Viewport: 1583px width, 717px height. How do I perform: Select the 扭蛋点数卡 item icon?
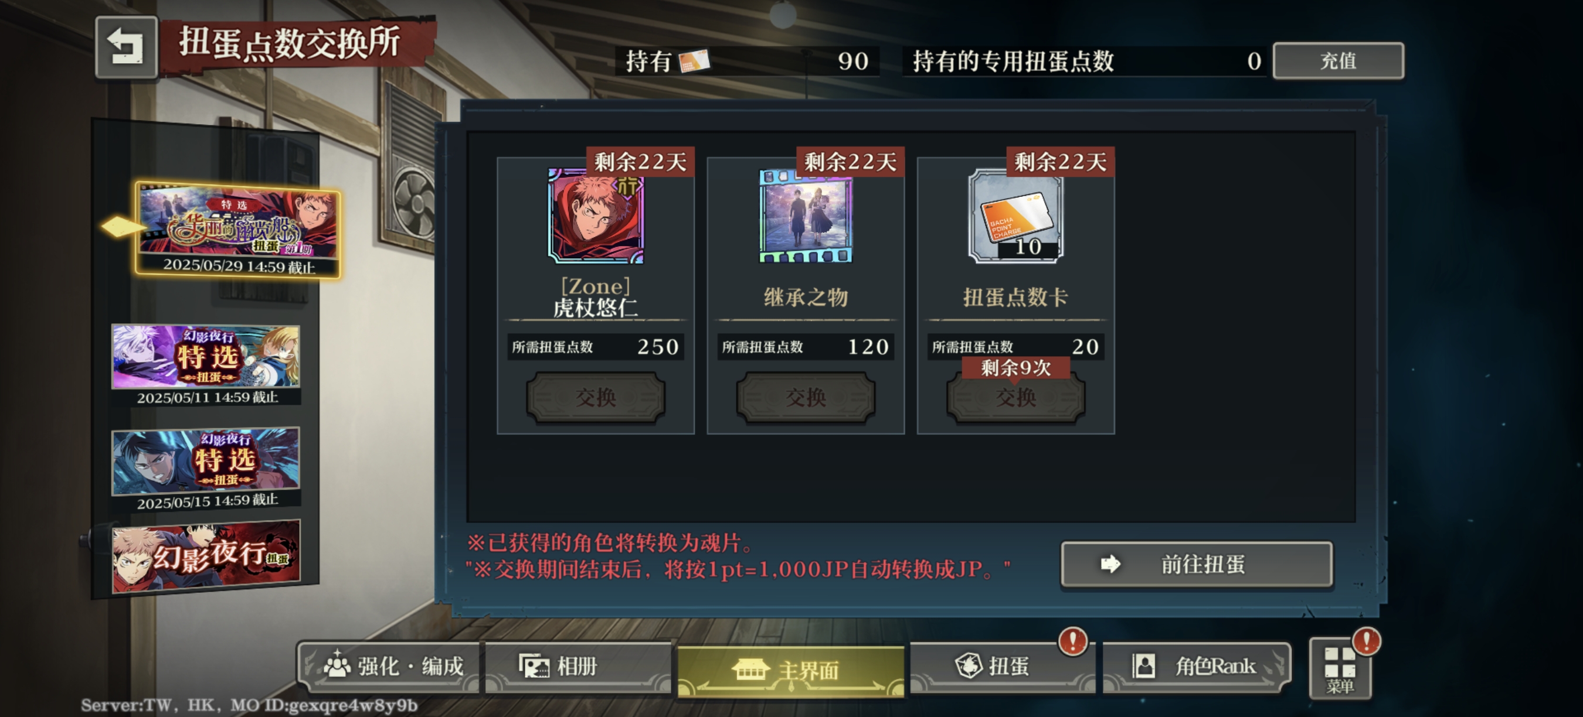pos(1016,216)
